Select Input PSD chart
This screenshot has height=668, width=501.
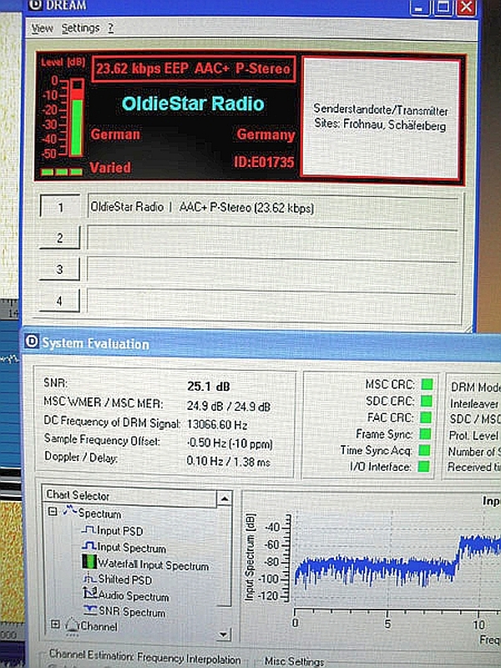pos(119,531)
